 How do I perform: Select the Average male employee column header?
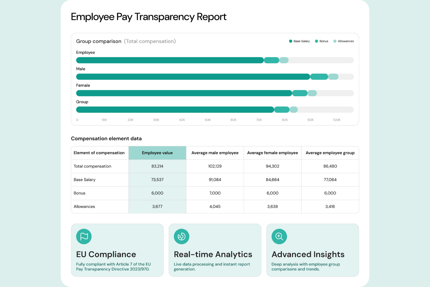215,153
